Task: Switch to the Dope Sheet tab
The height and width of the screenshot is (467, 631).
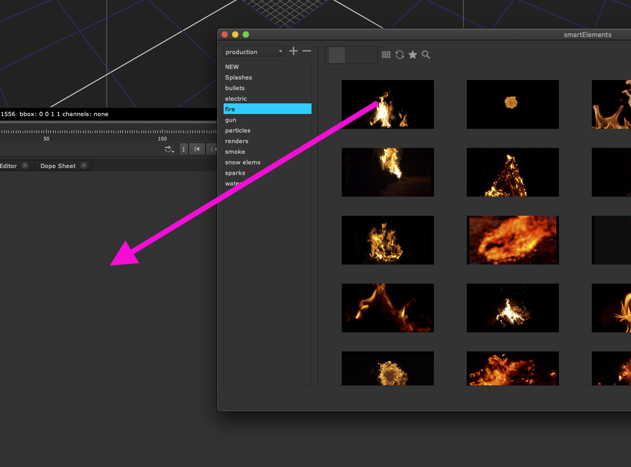Action: (x=58, y=166)
